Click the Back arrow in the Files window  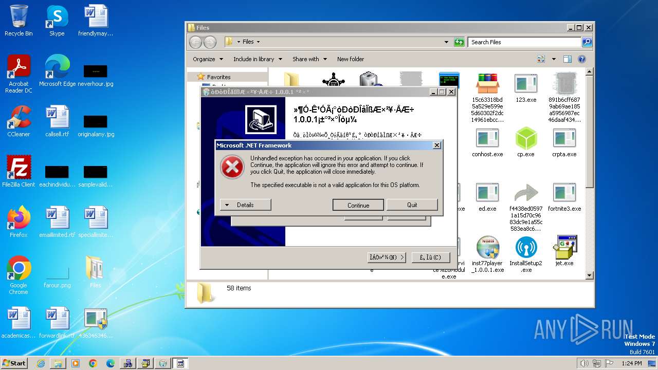click(195, 42)
